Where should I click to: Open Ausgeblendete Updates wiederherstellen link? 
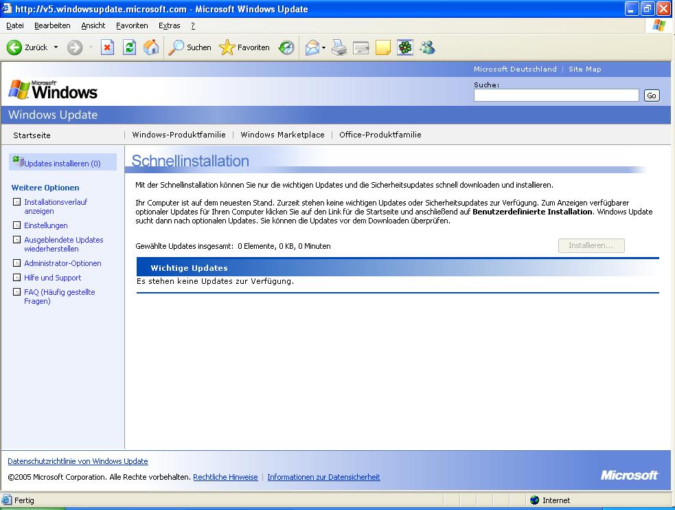(64, 244)
